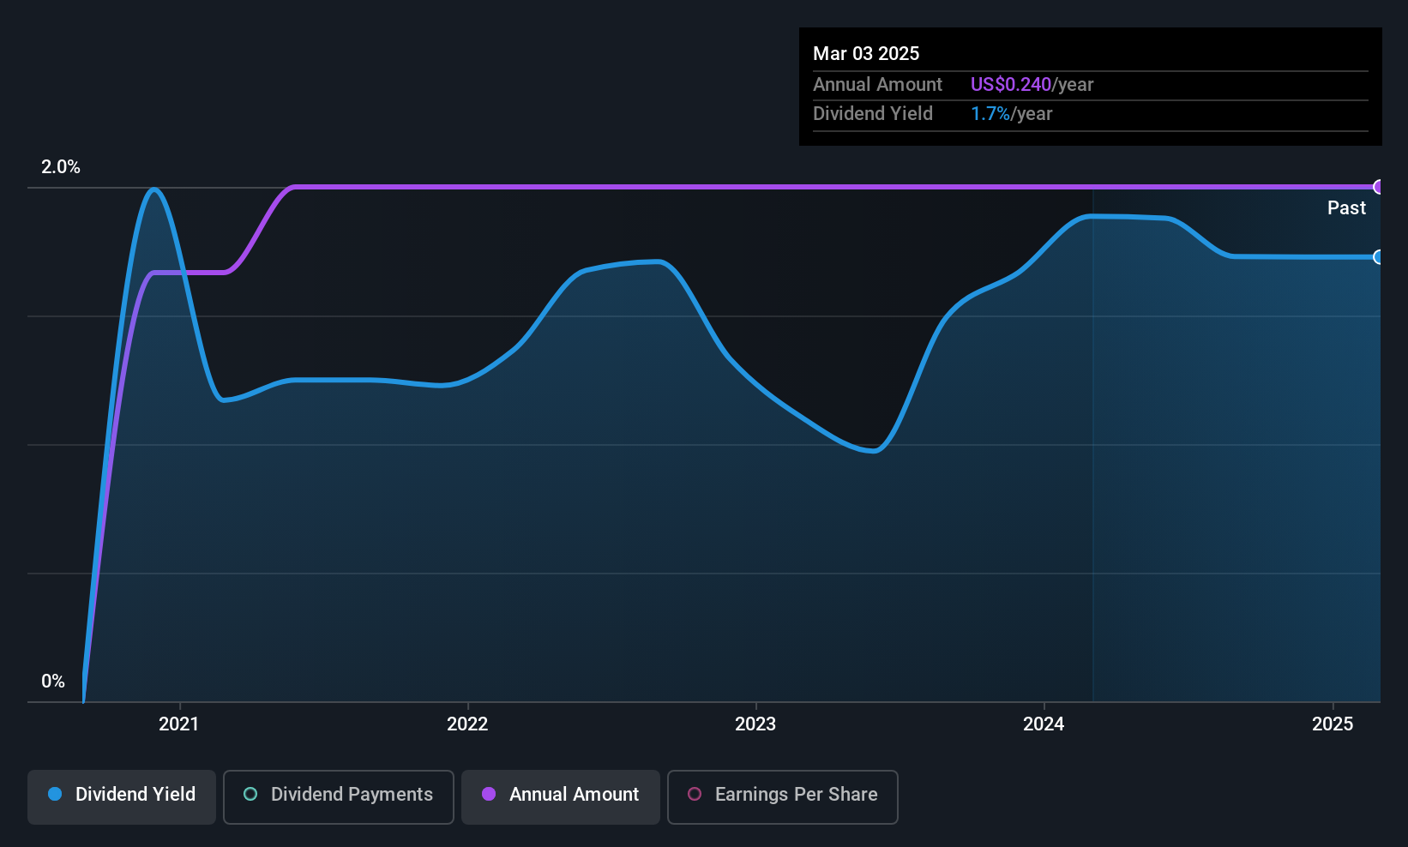Toggle the Annual Amount series
Viewport: 1408px width, 847px height.
pos(560,796)
